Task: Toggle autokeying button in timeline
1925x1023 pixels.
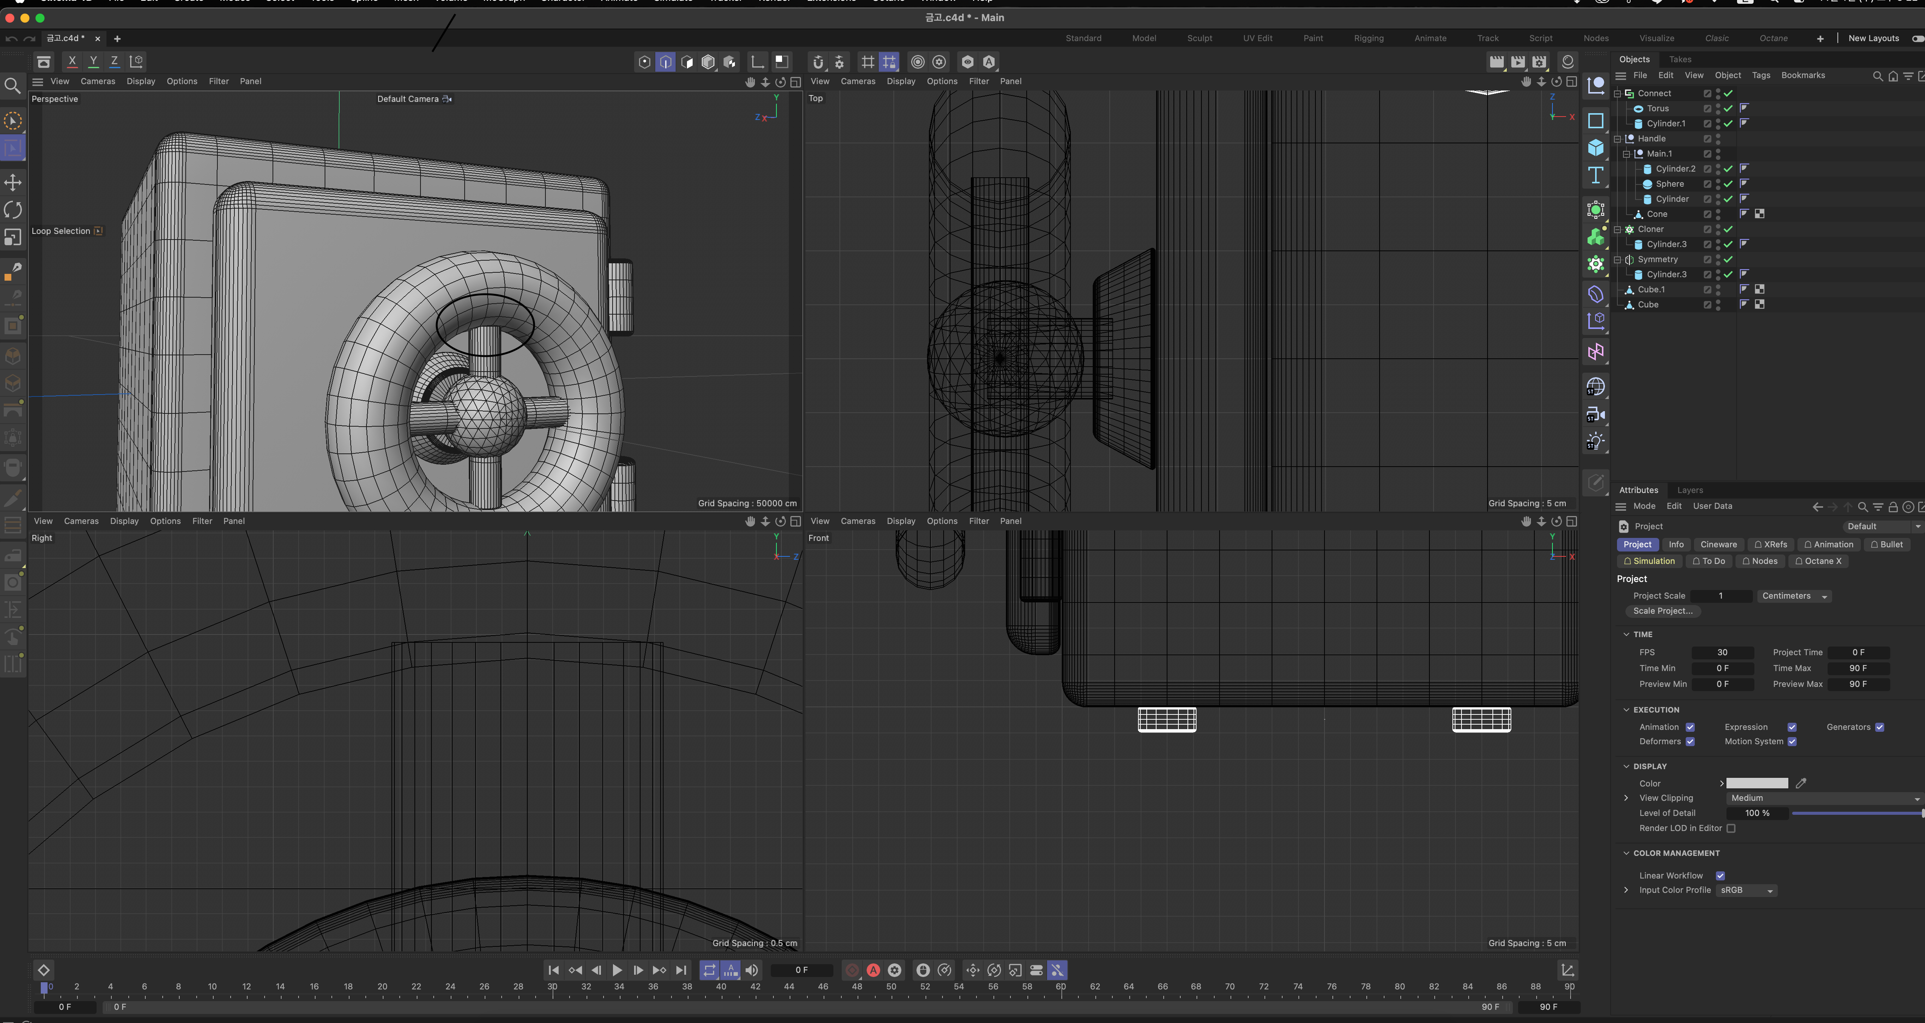Action: click(x=873, y=970)
